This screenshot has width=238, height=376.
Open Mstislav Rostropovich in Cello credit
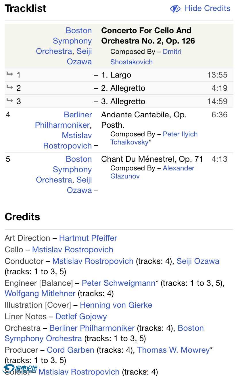click(72, 250)
